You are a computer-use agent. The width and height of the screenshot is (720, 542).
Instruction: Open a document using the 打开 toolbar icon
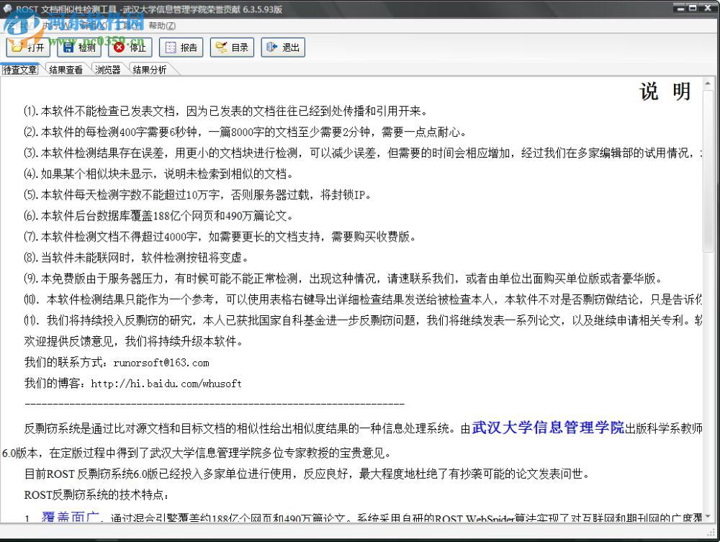click(x=28, y=48)
